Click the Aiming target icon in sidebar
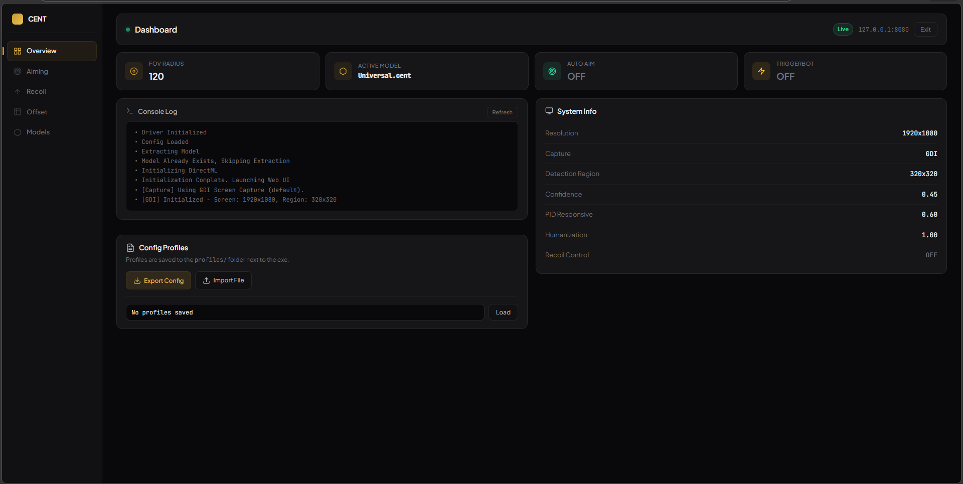963x484 pixels. tap(18, 71)
